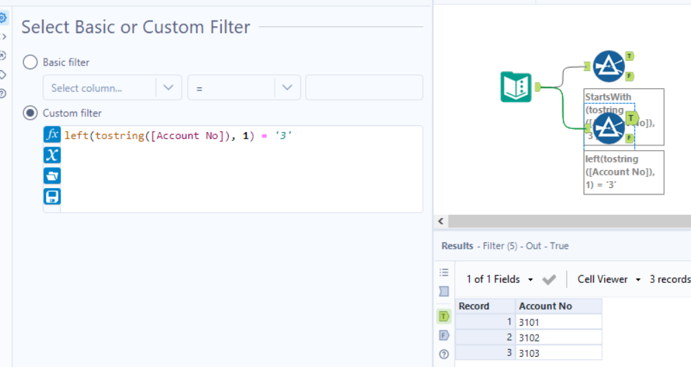691x367 pixels.
Task: Select the Basic filter radio button
Action: pyautogui.click(x=30, y=62)
